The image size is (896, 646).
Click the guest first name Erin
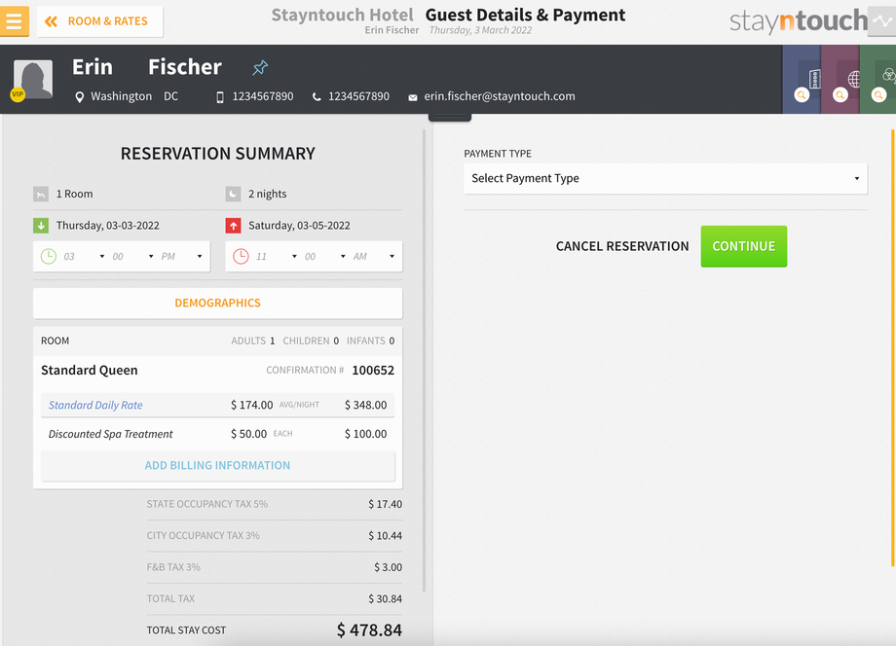click(x=92, y=67)
